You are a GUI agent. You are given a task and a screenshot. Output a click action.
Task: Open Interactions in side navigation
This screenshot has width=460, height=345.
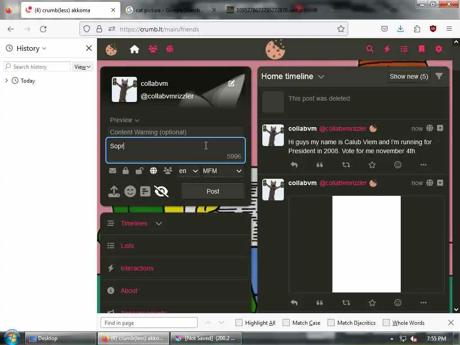tap(137, 268)
